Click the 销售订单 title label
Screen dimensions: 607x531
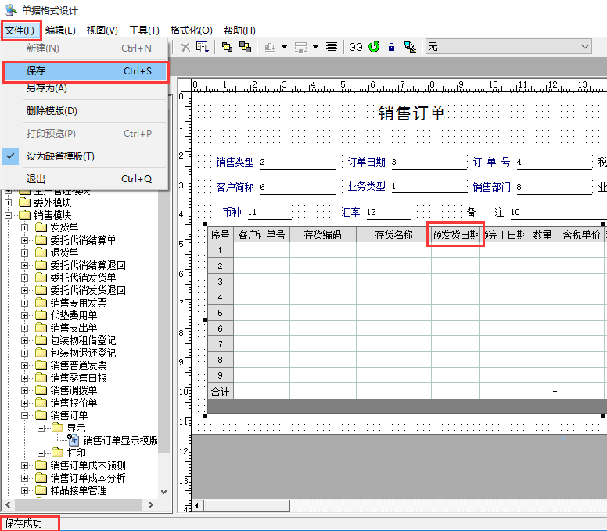[x=411, y=113]
